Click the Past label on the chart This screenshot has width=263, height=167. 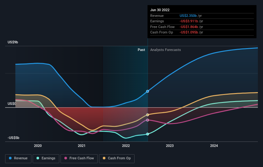tap(141, 50)
